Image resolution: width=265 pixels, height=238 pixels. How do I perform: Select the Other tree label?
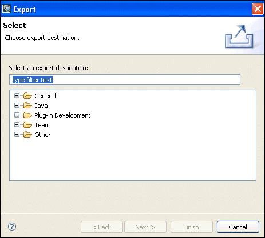pyautogui.click(x=42, y=135)
